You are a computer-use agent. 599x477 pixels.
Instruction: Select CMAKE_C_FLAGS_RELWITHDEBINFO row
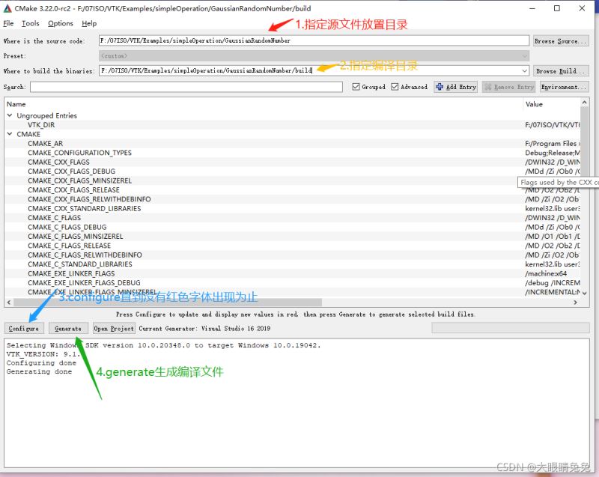pyautogui.click(x=292, y=255)
